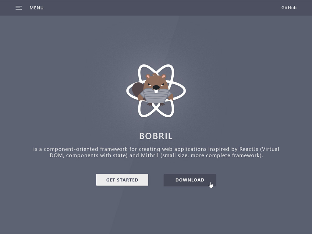
Task: Click the beaver's black nose
Action: tap(156, 87)
